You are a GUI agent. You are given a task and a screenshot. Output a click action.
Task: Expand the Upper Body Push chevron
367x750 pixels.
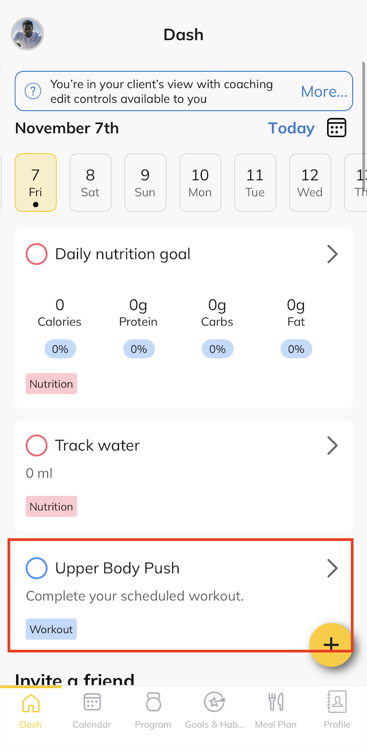tap(333, 568)
